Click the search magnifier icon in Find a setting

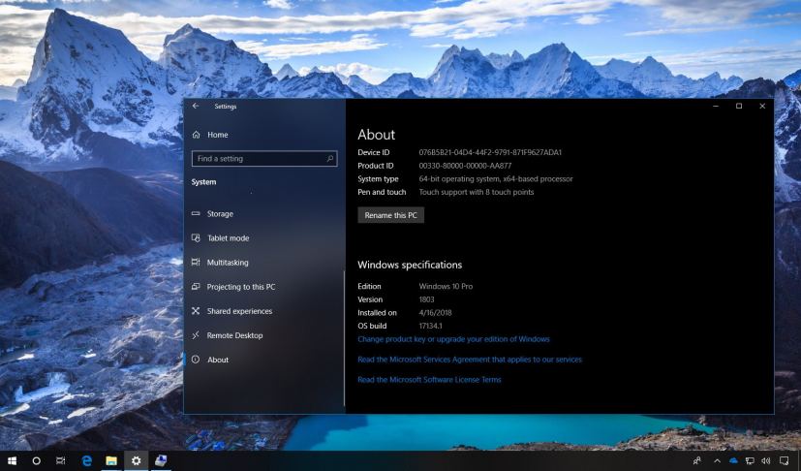tap(330, 159)
